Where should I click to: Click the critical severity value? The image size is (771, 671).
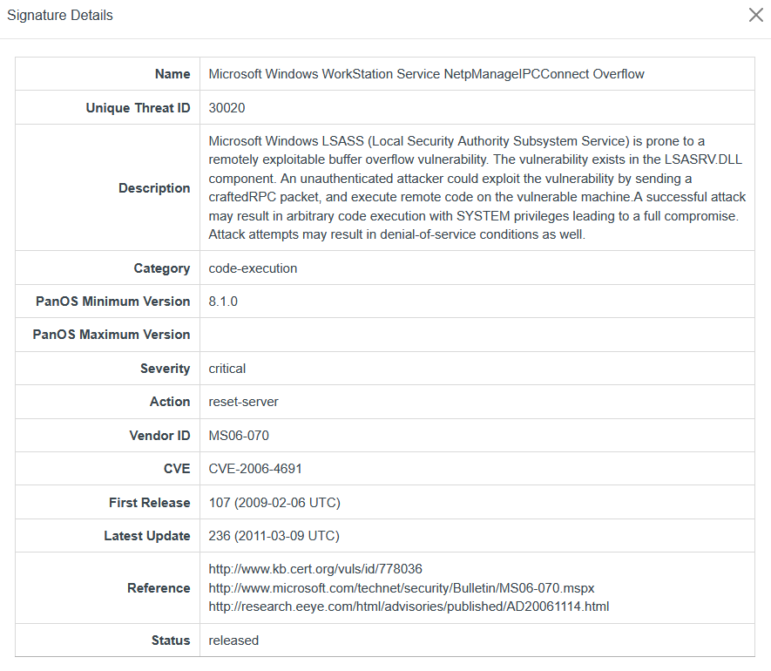point(227,369)
